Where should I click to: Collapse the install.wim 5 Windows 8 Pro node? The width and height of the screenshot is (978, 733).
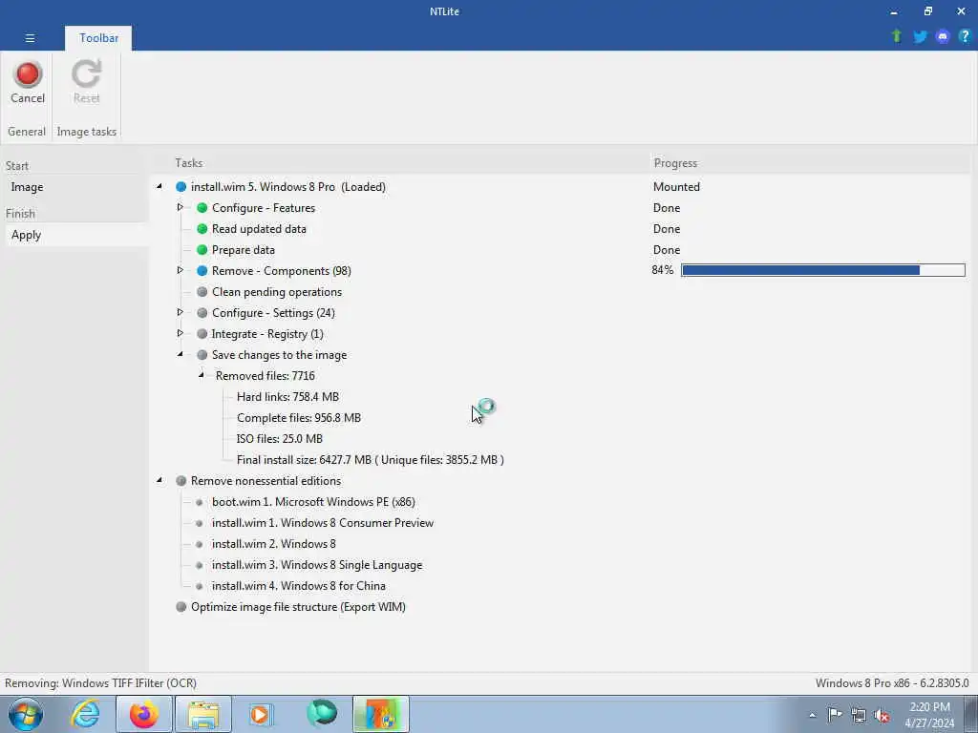tap(159, 186)
